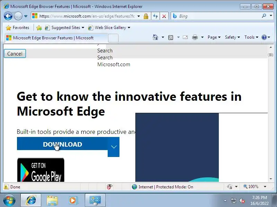
Task: Expand the zoom level dropdown arrow
Action: click(x=265, y=187)
